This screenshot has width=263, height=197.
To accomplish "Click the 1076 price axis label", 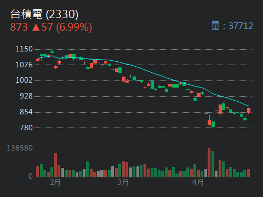I will click(x=24, y=65).
